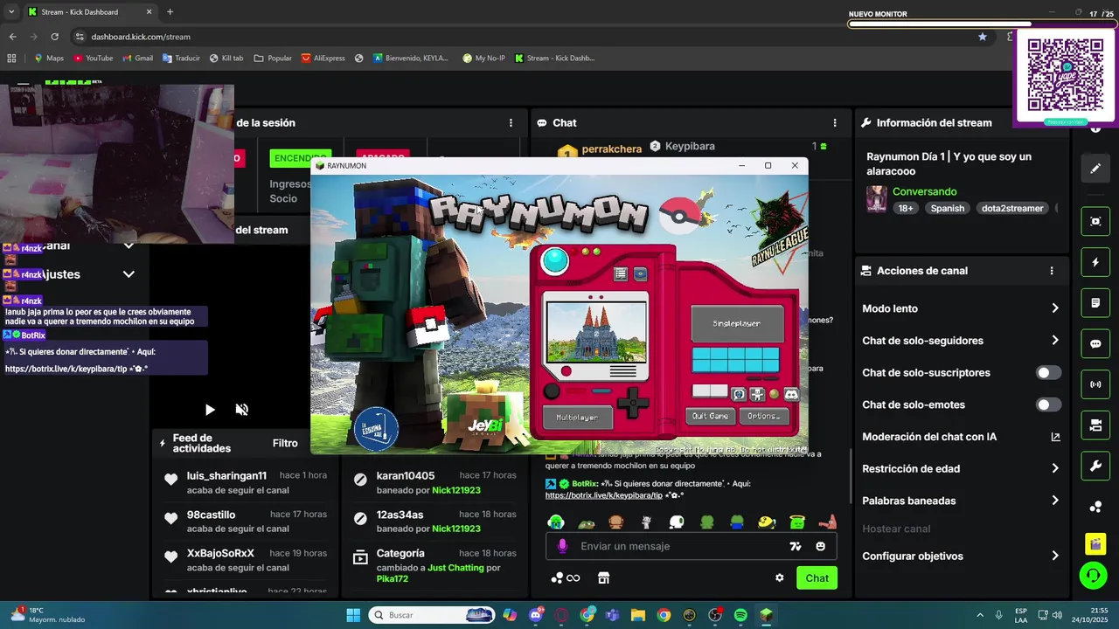The height and width of the screenshot is (629, 1119).
Task: Select the Stream - Kick Dashboard browser tab
Action: pos(90,12)
